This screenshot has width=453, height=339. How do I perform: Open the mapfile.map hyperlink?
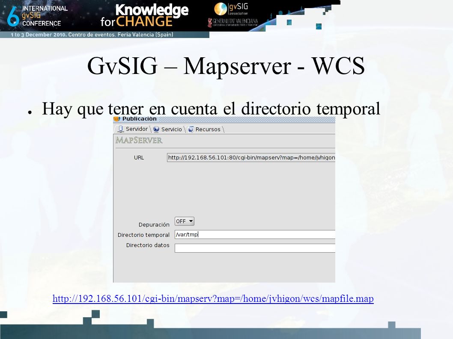click(x=213, y=298)
